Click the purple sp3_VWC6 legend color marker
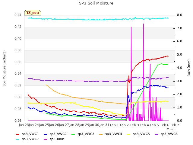The width and height of the screenshot is (193, 145). (157, 134)
